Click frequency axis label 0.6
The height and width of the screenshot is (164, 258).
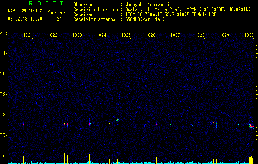tap(4, 156)
